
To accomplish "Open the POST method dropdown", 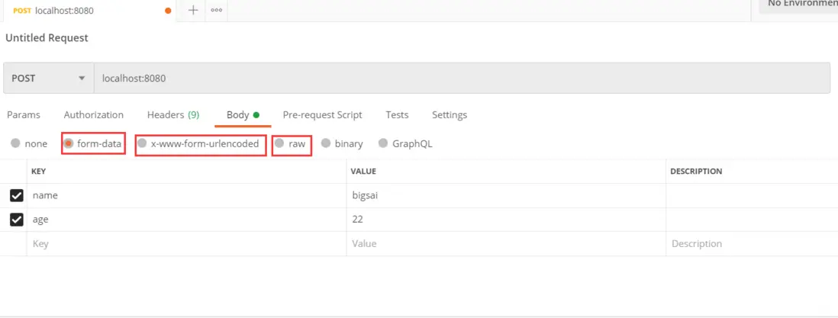I will tap(48, 78).
